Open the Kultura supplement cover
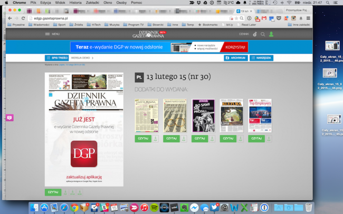The height and width of the screenshot is (214, 343). pyautogui.click(x=232, y=115)
